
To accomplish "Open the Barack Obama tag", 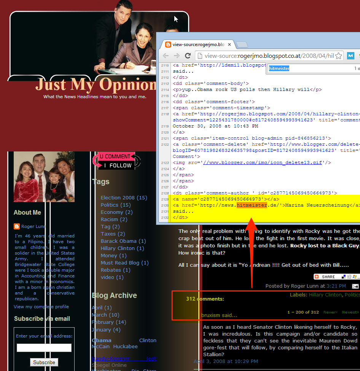I will [x=123, y=241].
